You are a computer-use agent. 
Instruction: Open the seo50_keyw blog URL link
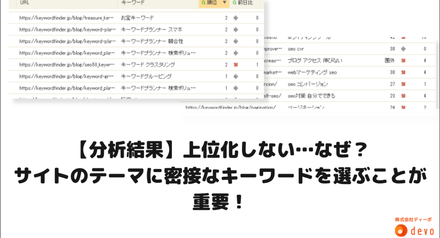coord(67,65)
